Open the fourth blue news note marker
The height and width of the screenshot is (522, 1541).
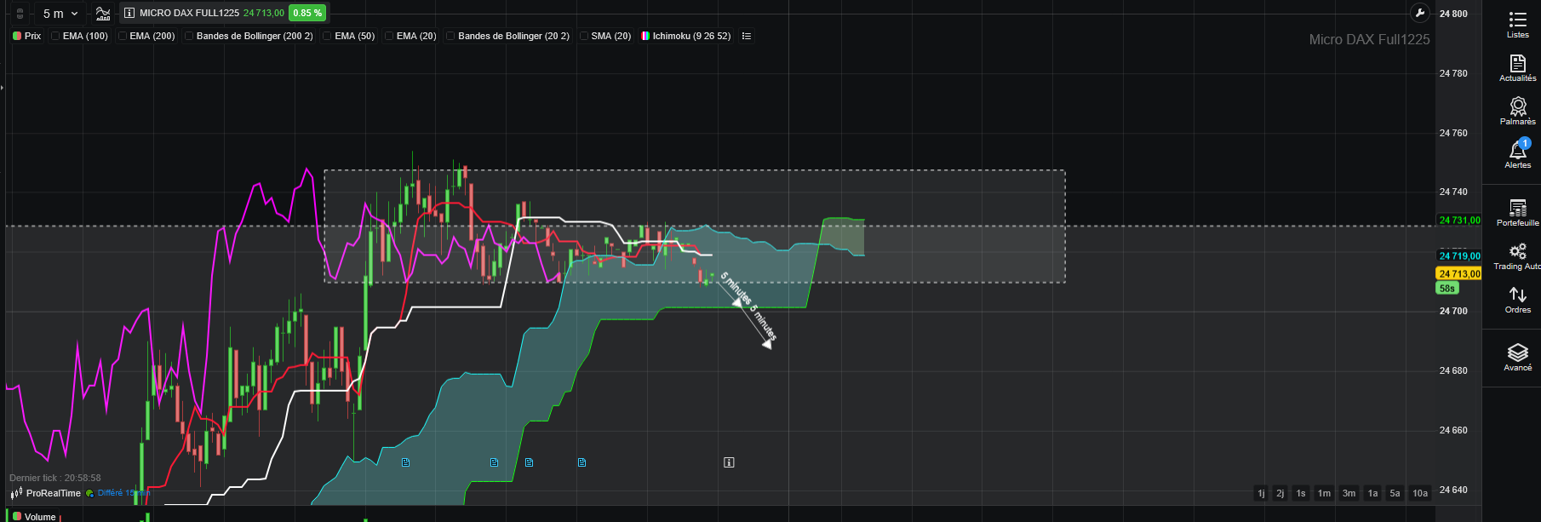(582, 462)
